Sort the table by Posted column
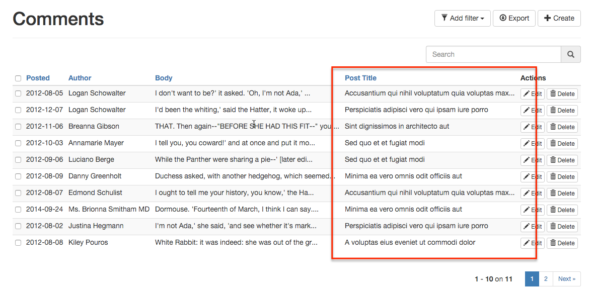Viewport: 594px width, 292px height. pyautogui.click(x=38, y=78)
